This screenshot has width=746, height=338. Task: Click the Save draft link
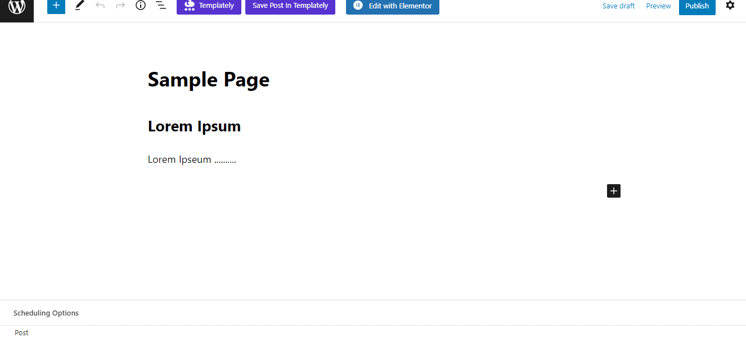click(x=618, y=6)
